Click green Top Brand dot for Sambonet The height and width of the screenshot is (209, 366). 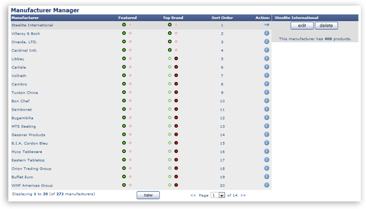click(170, 109)
